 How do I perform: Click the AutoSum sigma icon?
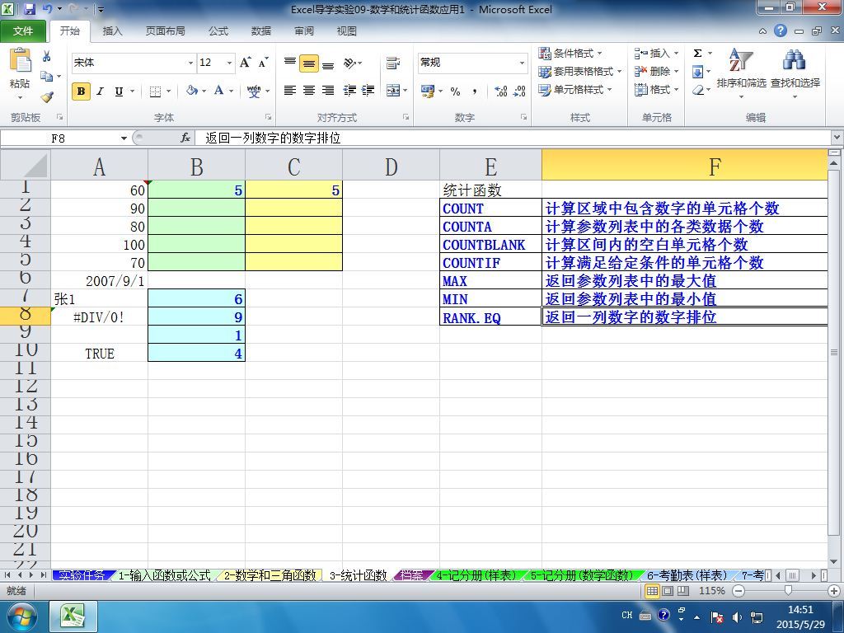697,53
